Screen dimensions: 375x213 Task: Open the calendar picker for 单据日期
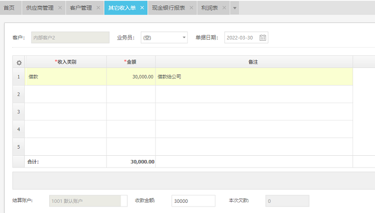coord(262,37)
